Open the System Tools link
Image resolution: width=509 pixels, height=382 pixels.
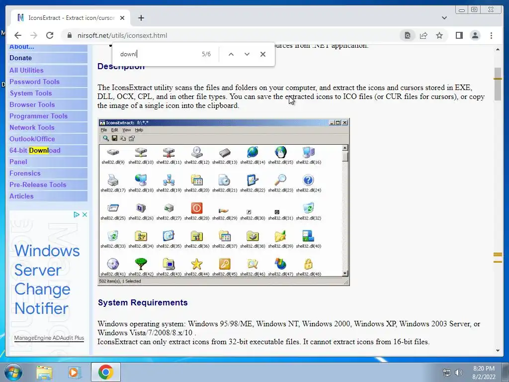[30, 93]
